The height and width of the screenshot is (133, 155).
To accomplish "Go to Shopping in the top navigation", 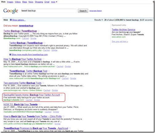I will [39, 2].
